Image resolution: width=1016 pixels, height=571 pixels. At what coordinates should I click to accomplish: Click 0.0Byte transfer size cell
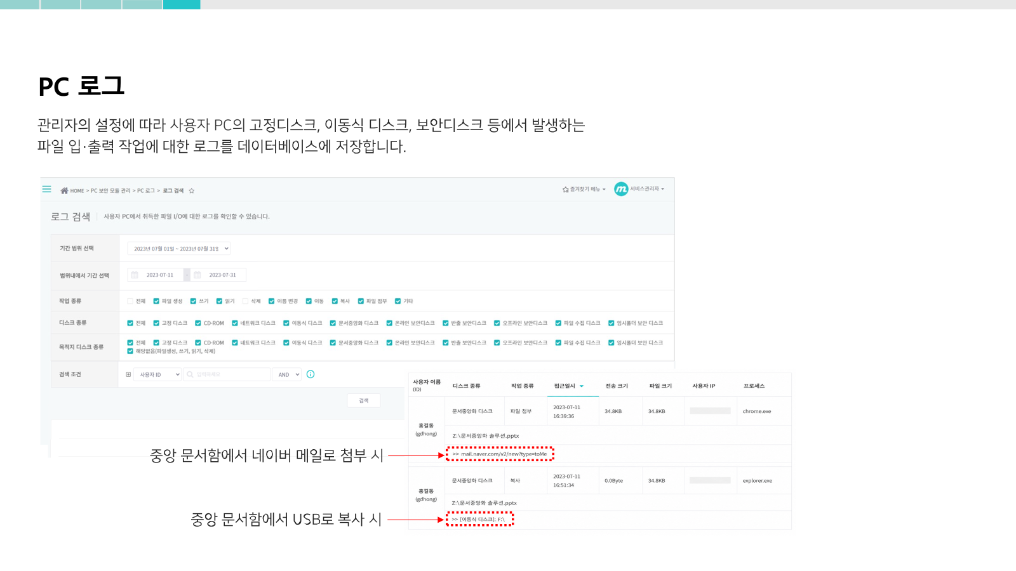614,481
